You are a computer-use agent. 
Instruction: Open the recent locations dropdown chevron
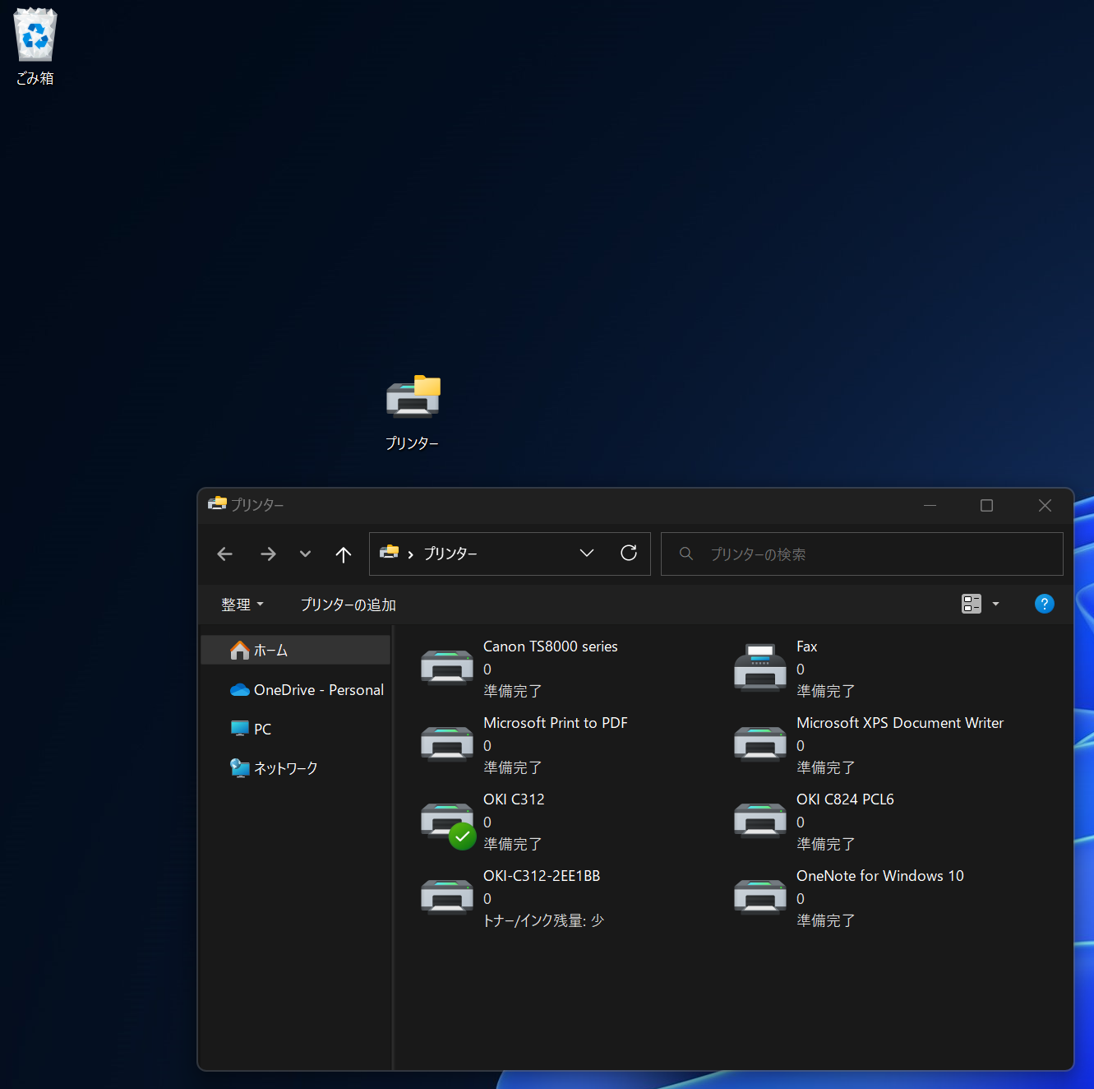coord(305,554)
